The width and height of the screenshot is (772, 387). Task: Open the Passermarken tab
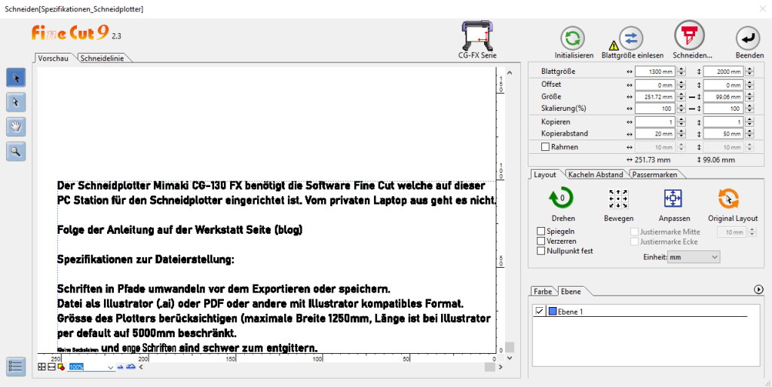click(654, 174)
